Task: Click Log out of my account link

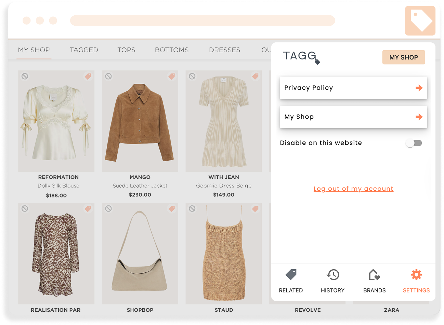Action: point(353,189)
